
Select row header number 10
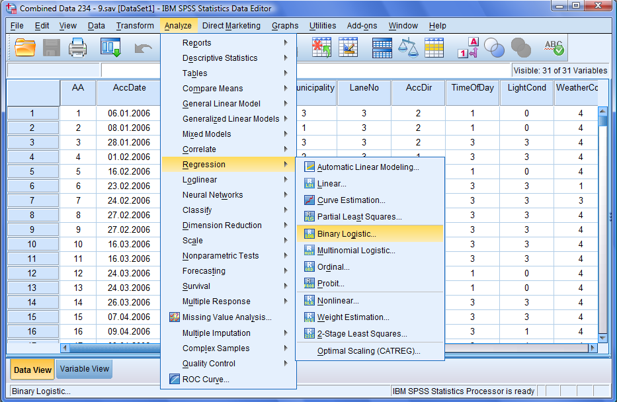[33, 244]
